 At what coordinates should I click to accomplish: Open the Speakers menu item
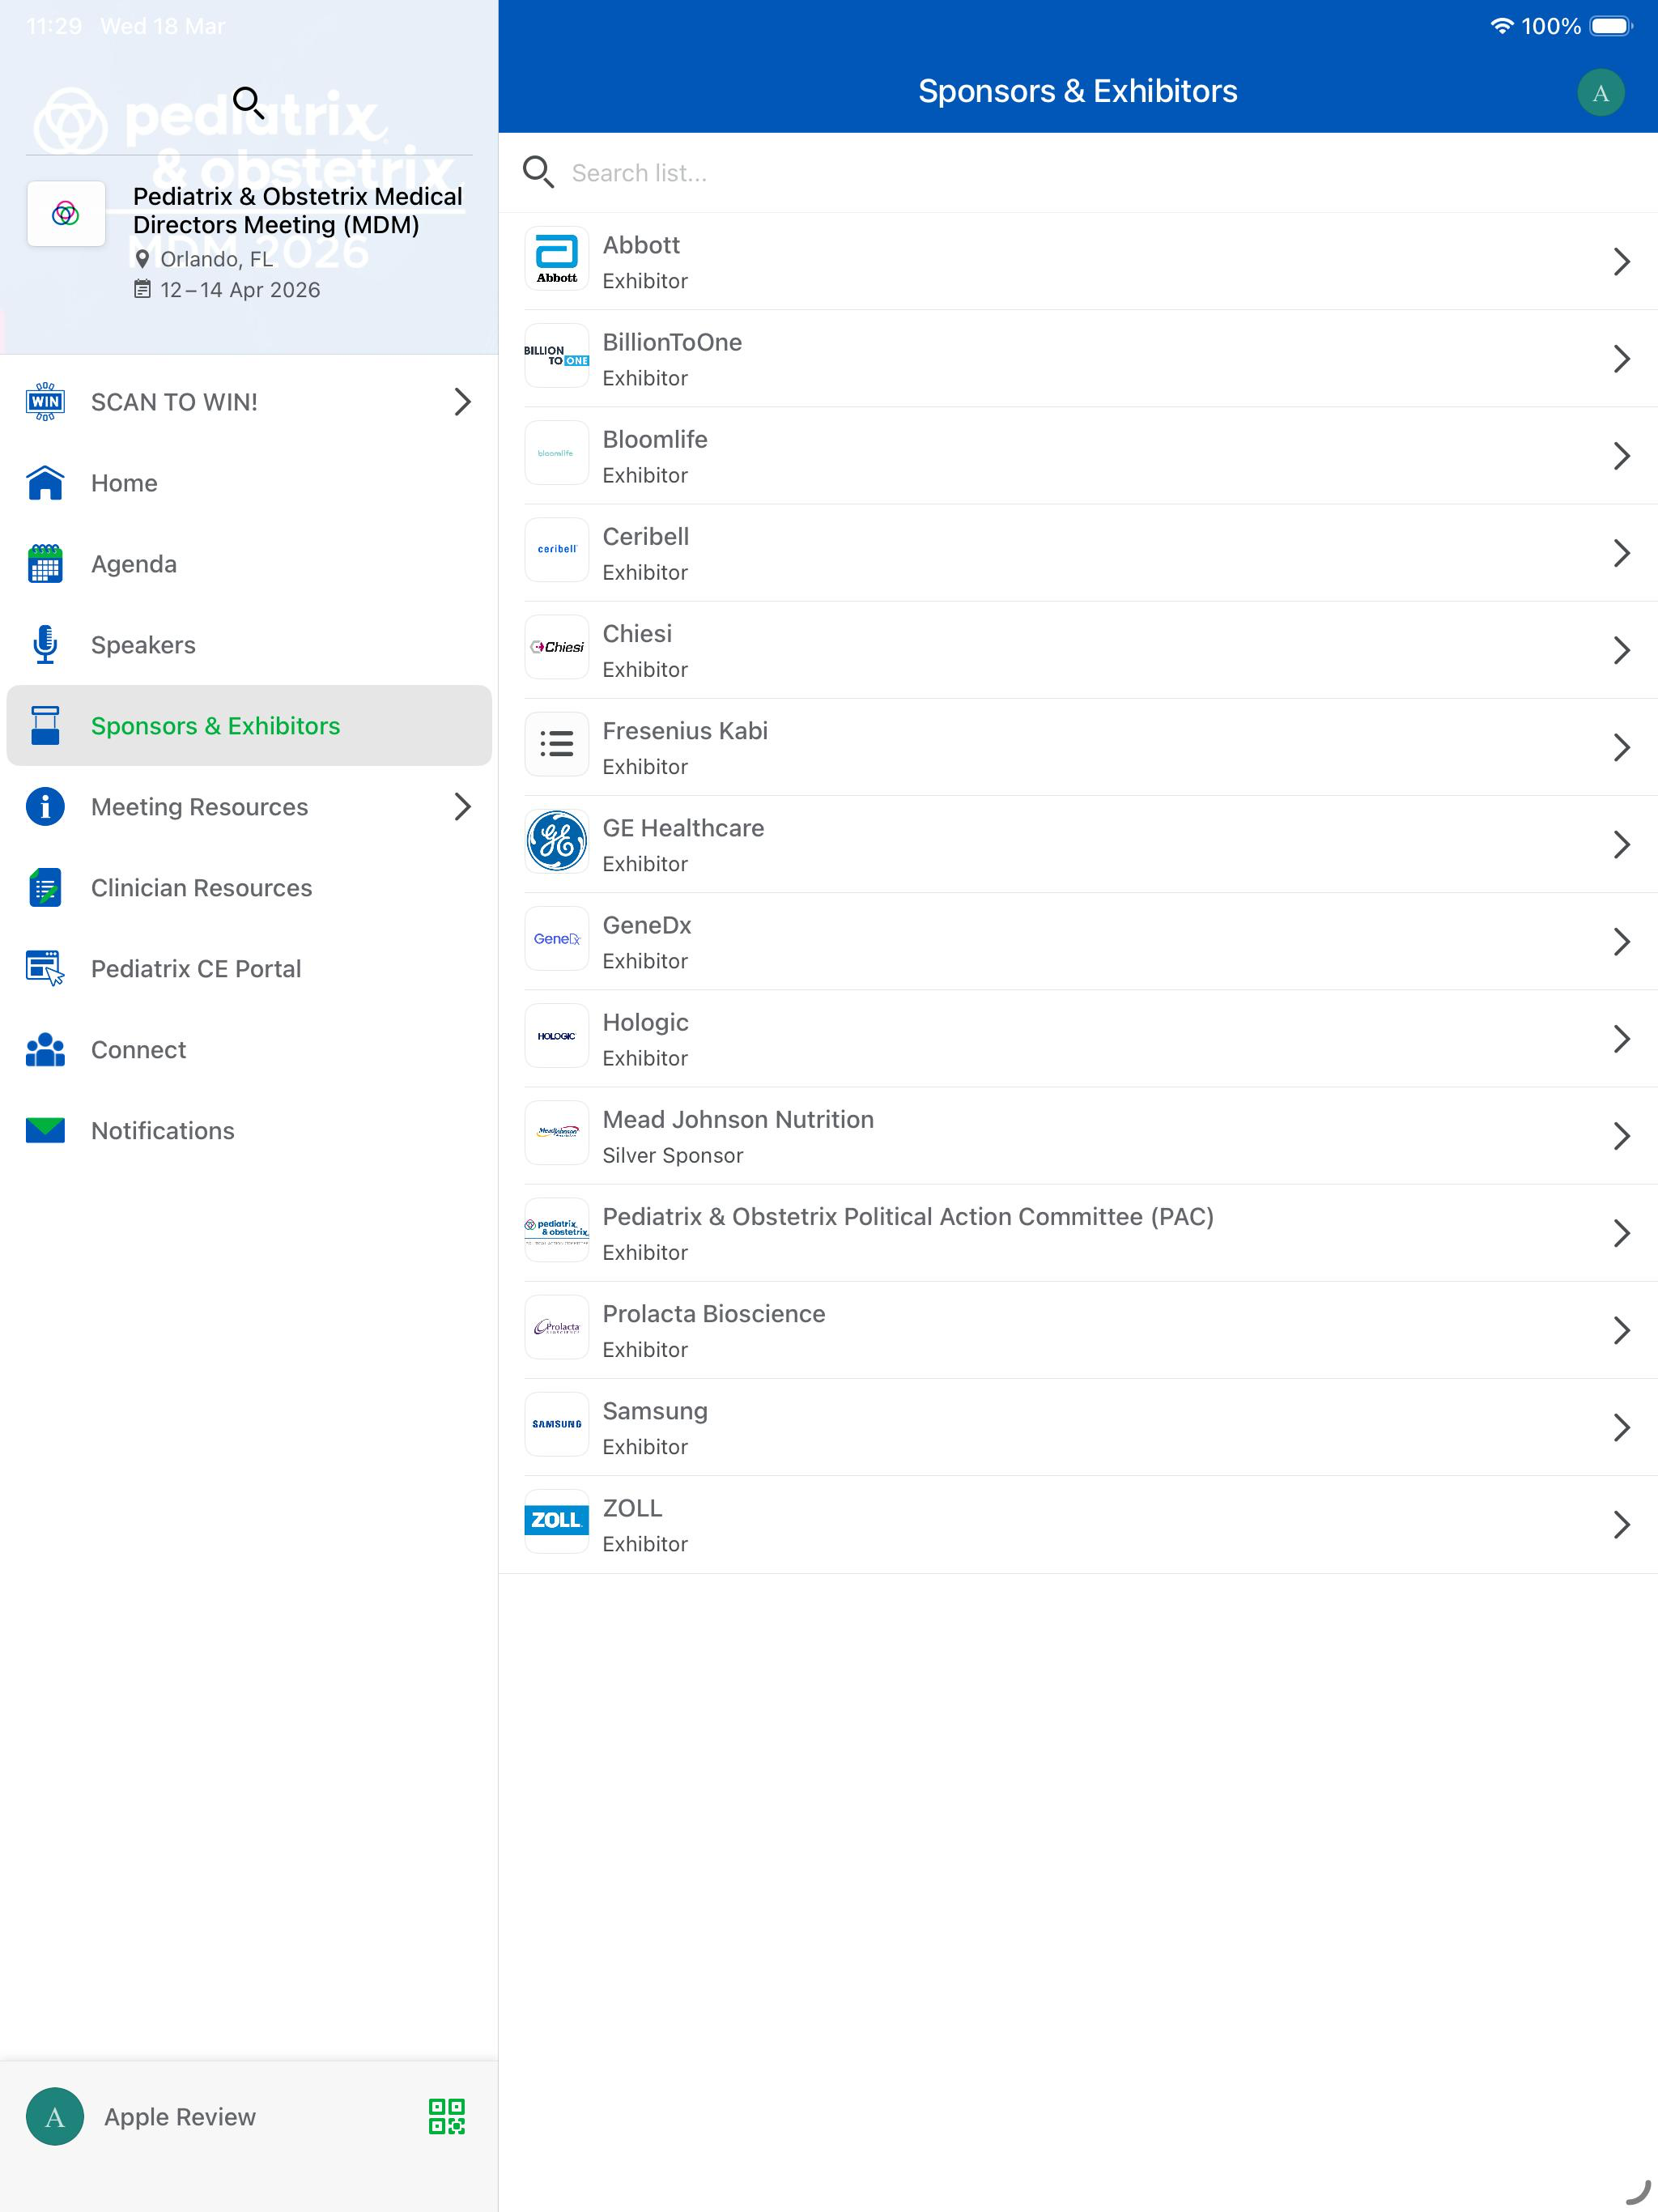pos(249,645)
